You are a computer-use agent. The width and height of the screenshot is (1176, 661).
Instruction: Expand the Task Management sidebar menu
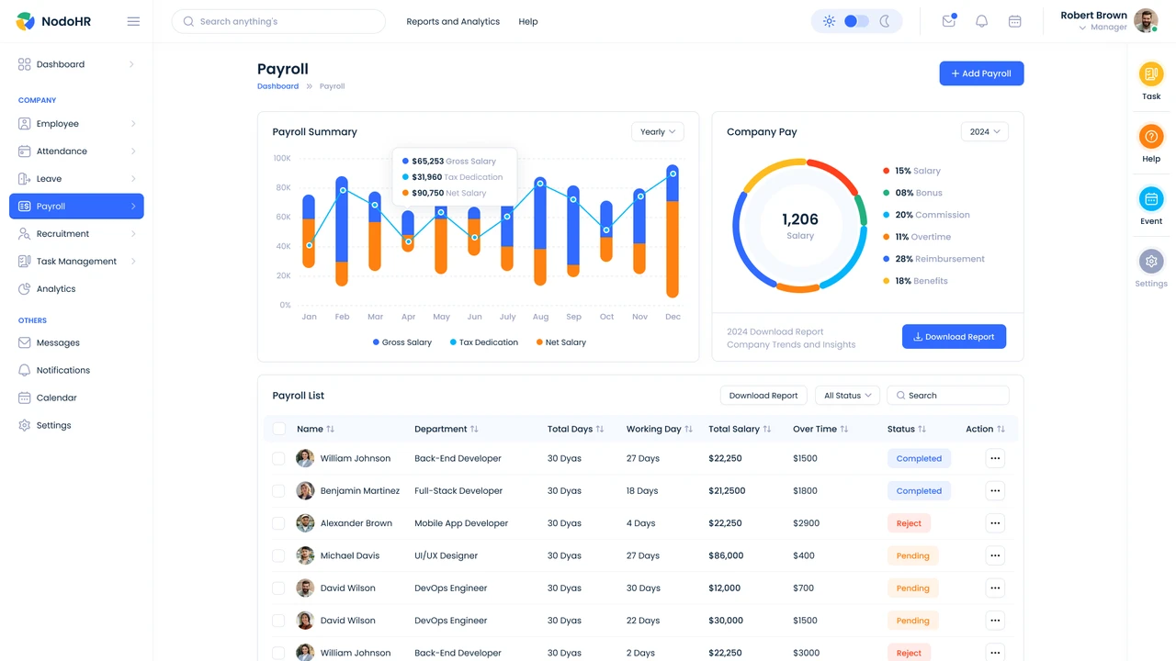76,262
